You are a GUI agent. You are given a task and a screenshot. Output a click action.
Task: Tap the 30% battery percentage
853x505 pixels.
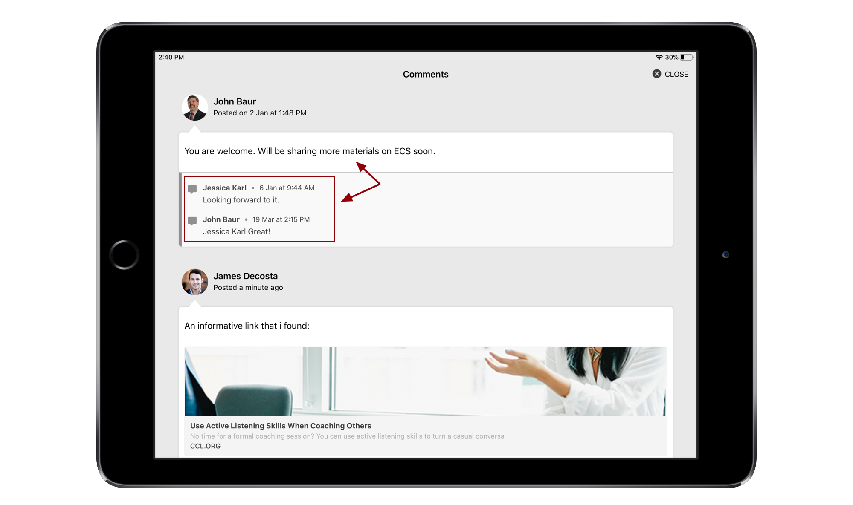pyautogui.click(x=671, y=57)
